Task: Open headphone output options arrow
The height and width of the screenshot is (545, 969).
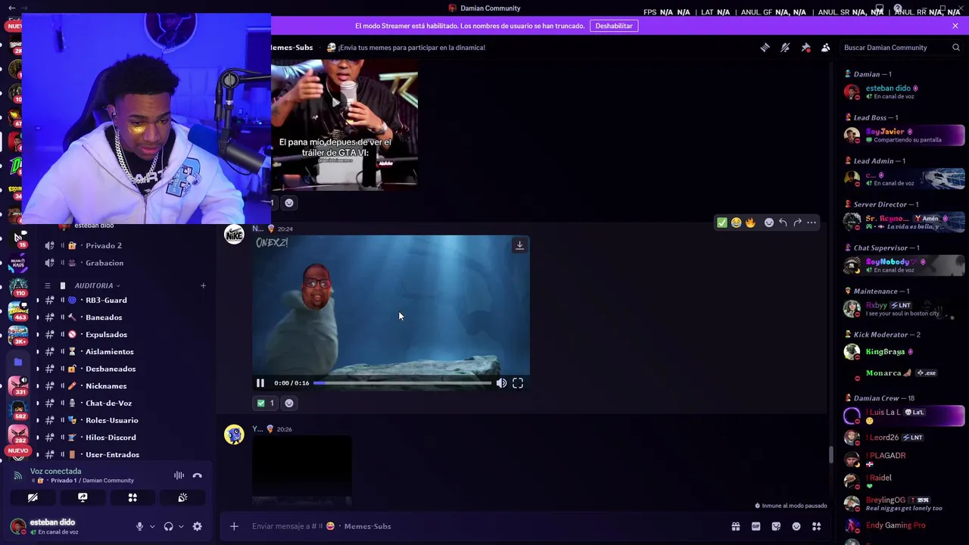Action: (x=181, y=527)
